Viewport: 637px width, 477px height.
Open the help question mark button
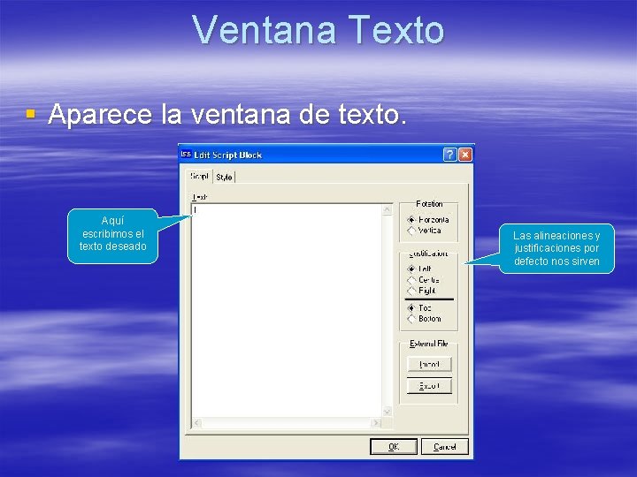(x=449, y=155)
